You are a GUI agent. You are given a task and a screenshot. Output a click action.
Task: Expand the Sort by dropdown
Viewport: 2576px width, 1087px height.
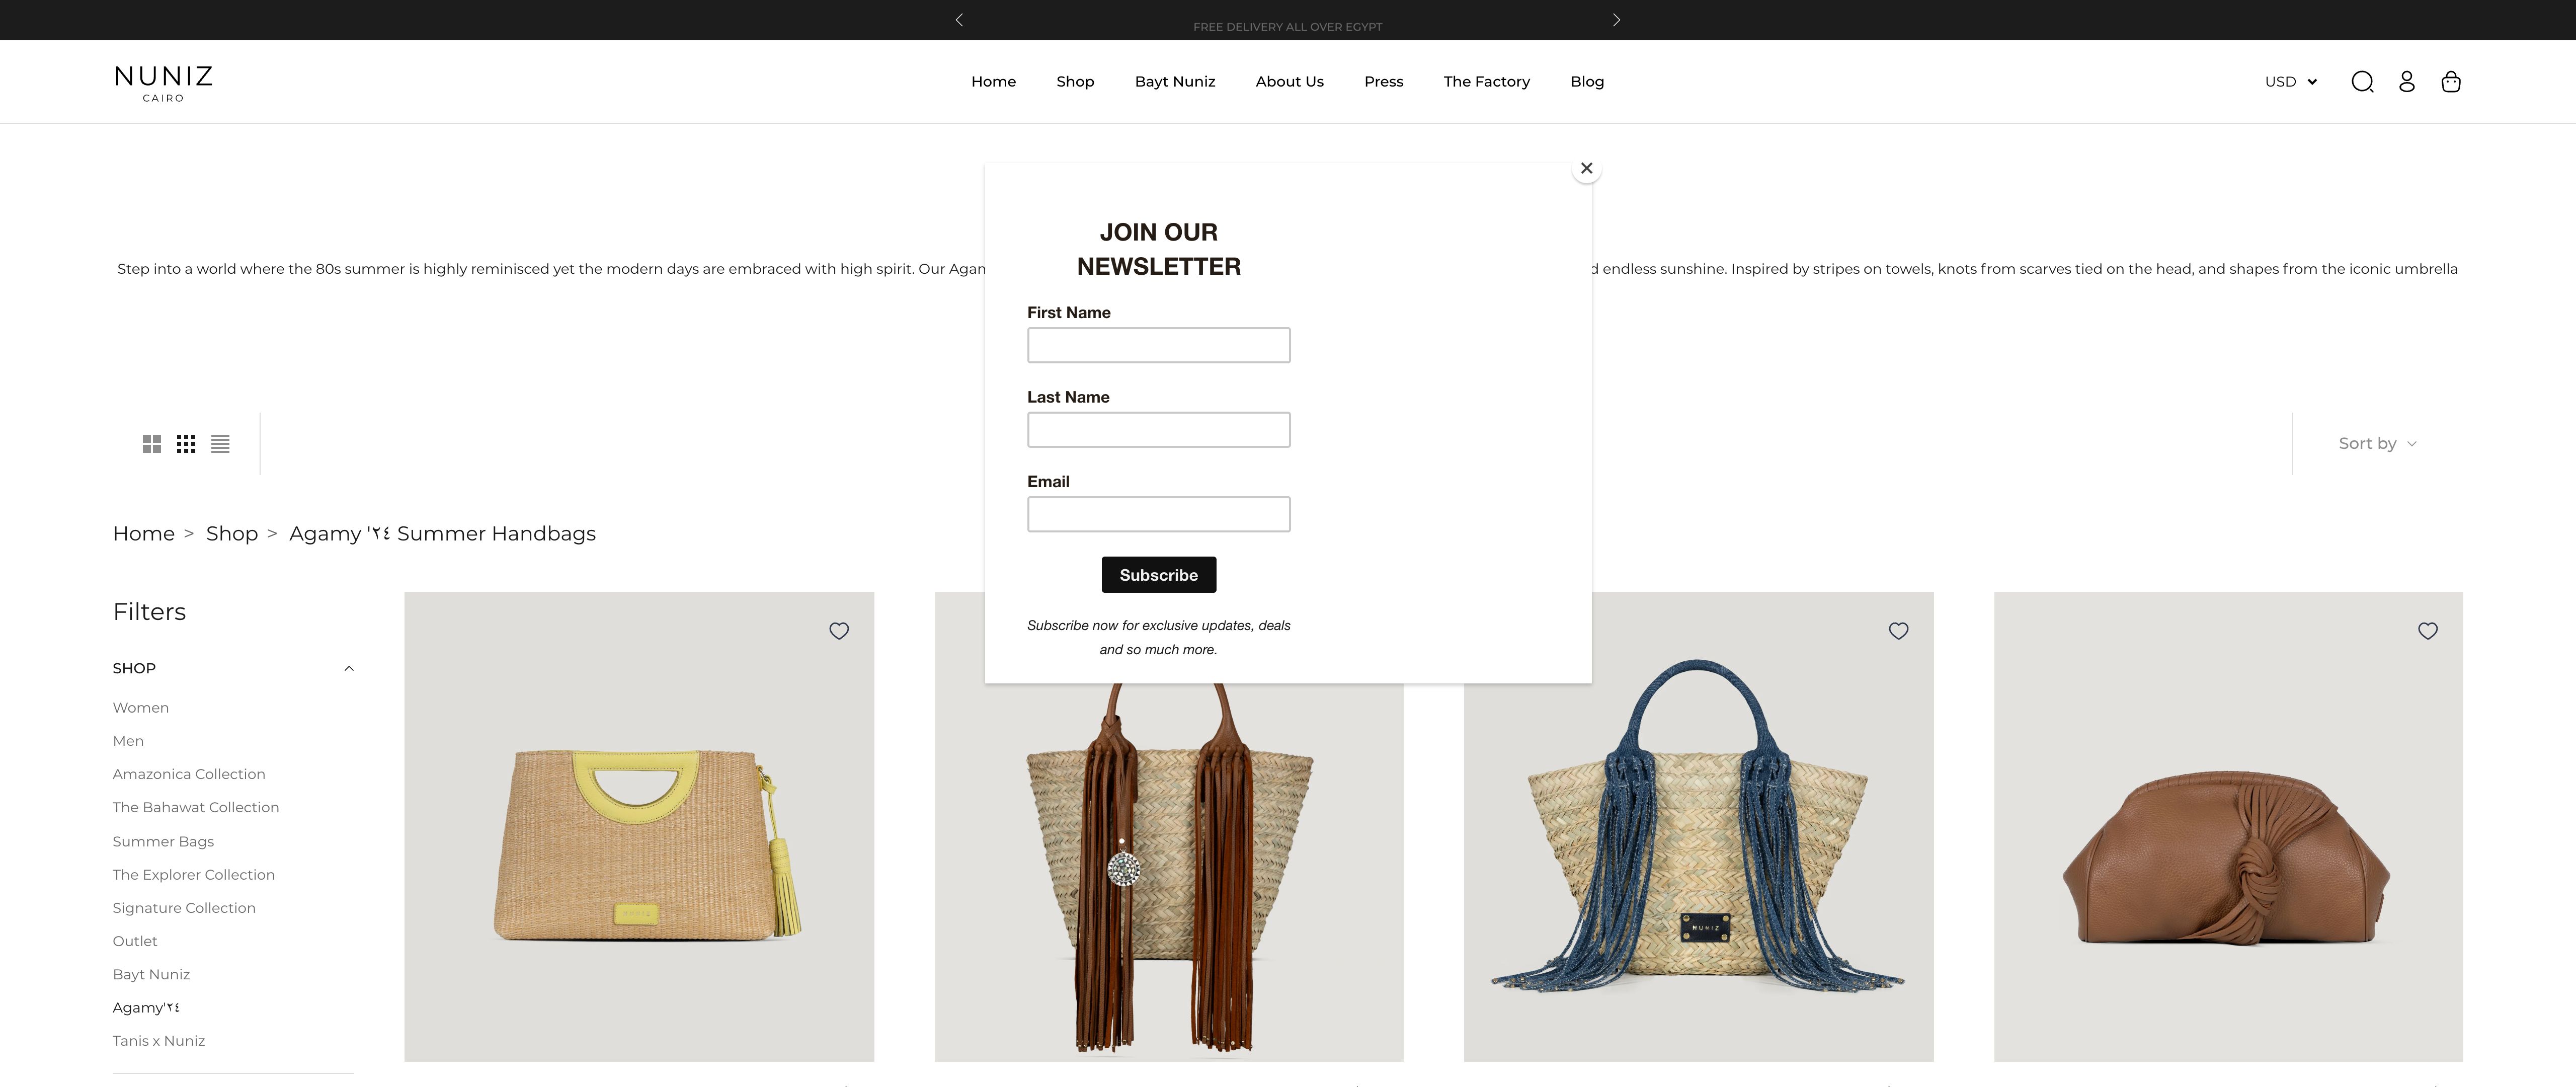tap(2377, 444)
